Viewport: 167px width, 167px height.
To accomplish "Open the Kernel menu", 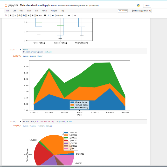I will tap(44, 11).
